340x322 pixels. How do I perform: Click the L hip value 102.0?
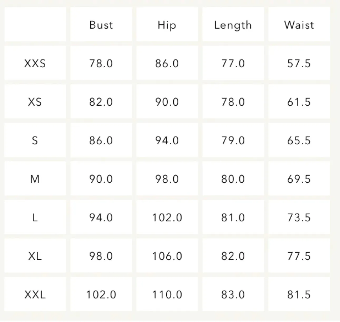pos(167,217)
